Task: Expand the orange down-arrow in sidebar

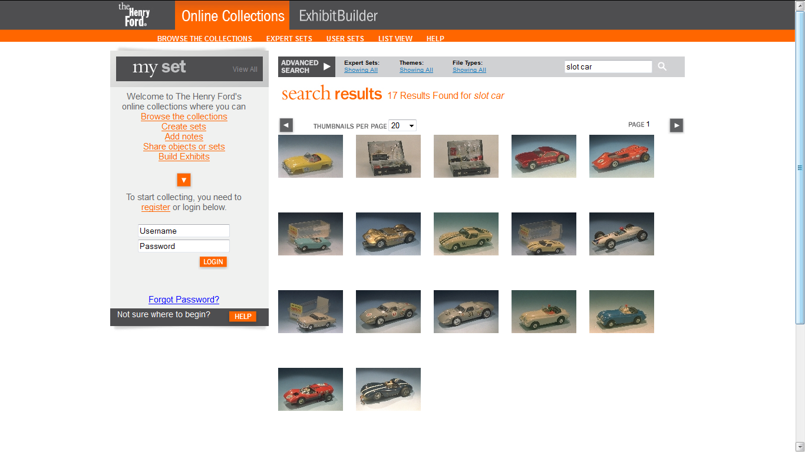Action: pos(184,180)
